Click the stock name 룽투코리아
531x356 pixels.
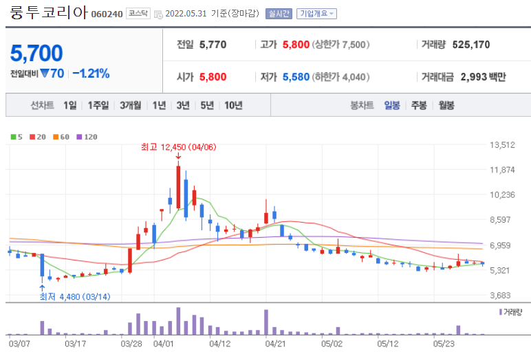click(x=48, y=12)
